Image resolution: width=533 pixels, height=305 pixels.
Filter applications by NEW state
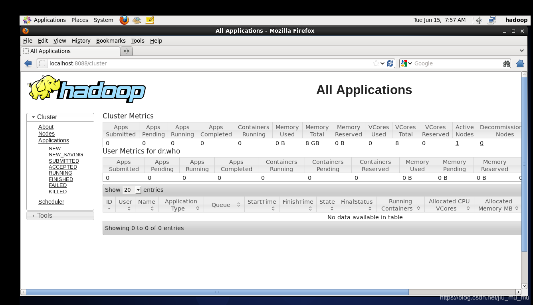pyautogui.click(x=55, y=148)
